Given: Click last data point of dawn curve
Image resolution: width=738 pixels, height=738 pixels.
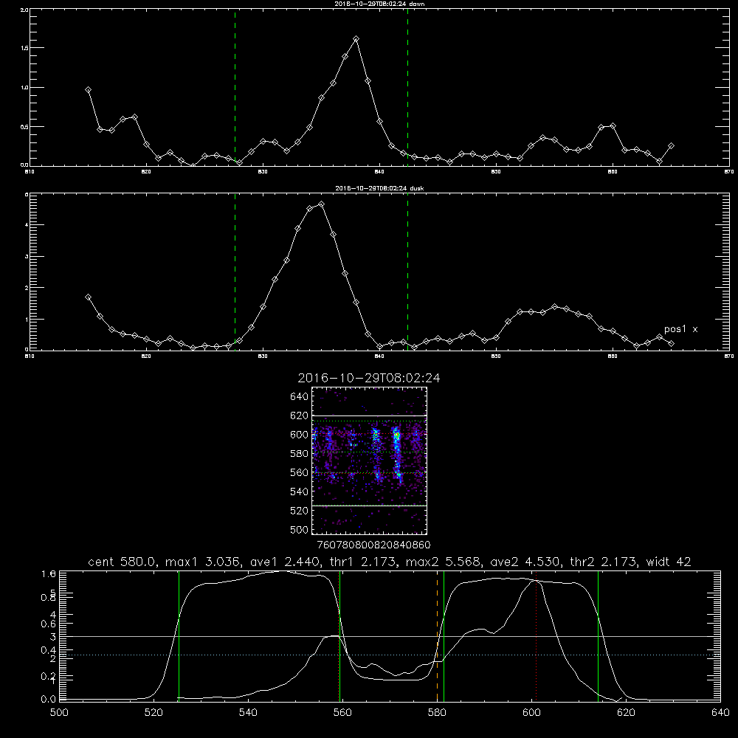Looking at the screenshot, I should (671, 146).
